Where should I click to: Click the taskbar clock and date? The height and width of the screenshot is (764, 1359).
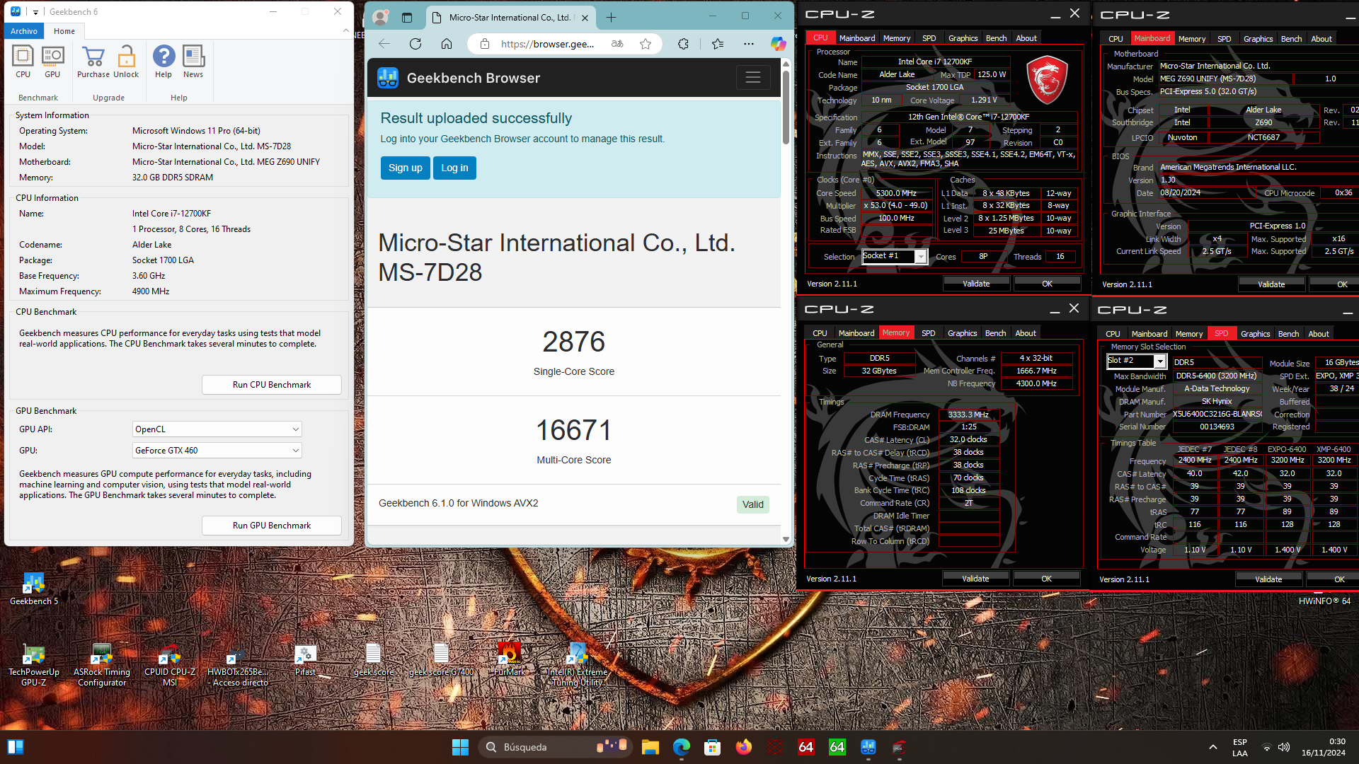(x=1324, y=747)
